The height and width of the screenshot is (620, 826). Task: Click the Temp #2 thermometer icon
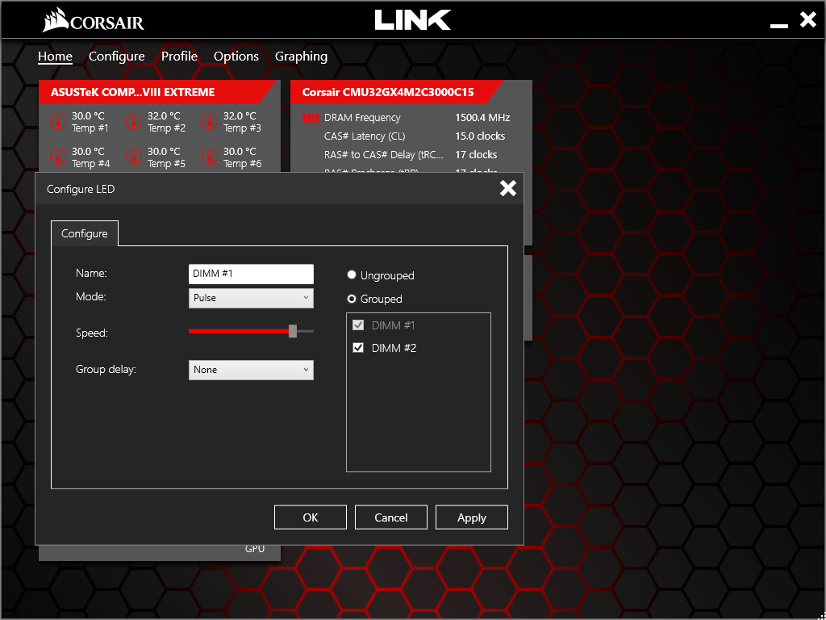pos(134,121)
